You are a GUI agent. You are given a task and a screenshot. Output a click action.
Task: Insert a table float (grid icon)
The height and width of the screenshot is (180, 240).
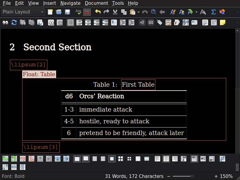coord(151,23)
